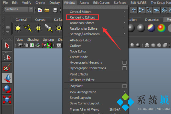The width and height of the screenshot is (171, 114).
Task: Click the open scene folder icon
Action: [x=47, y=10]
